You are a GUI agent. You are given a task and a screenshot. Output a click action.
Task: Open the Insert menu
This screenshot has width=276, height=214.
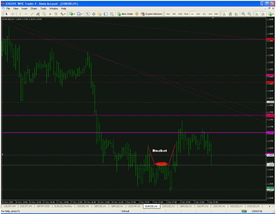24,8
